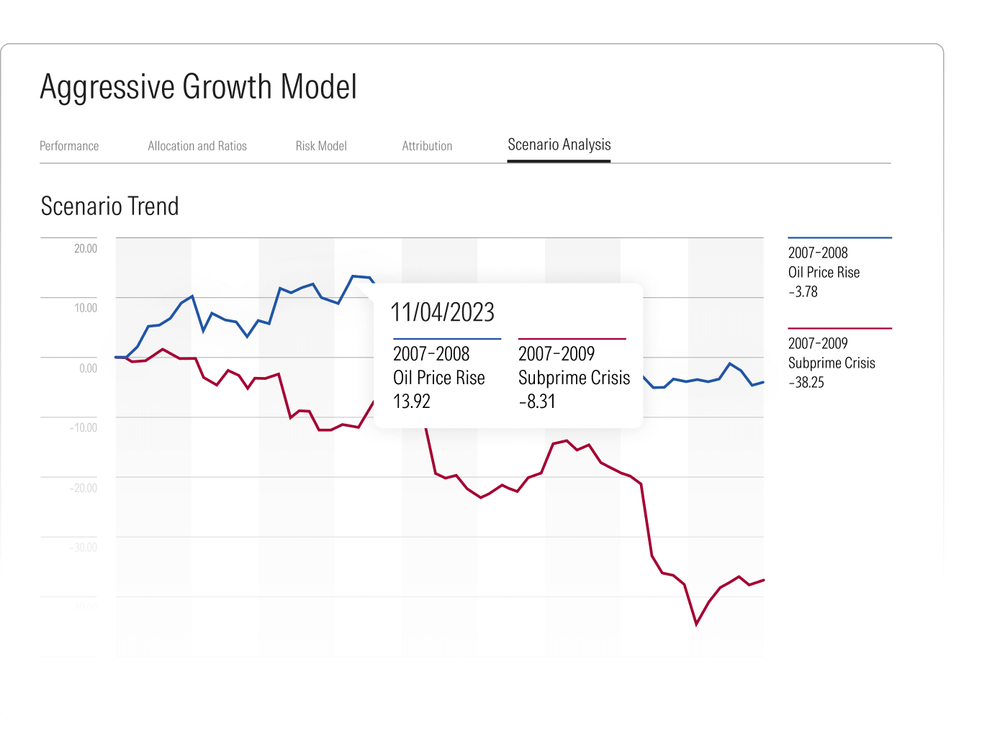The width and height of the screenshot is (982, 736).
Task: Click tooltip's -8.31 Subprime Crisis value
Action: (x=537, y=401)
